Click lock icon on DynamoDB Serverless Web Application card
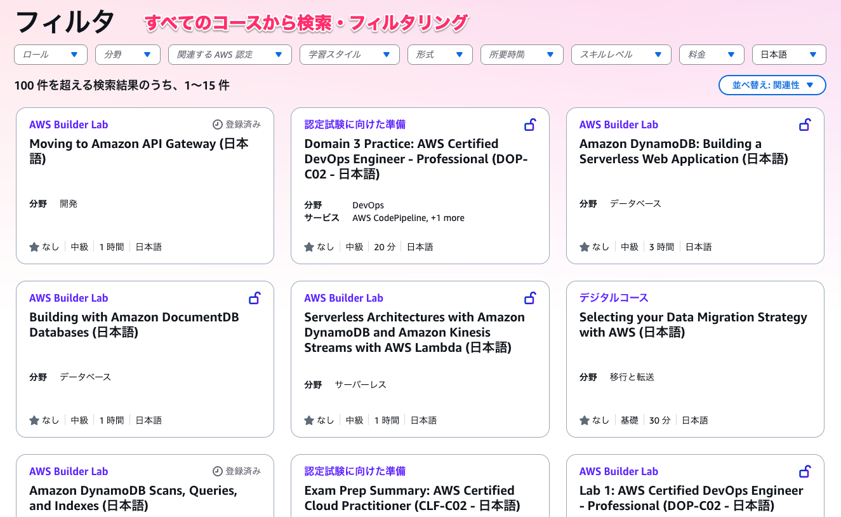Image resolution: width=841 pixels, height=517 pixels. coord(805,124)
